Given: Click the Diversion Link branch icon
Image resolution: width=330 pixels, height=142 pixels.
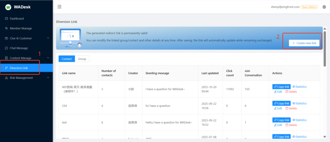Looking at the screenshot, I should click(x=6, y=68).
